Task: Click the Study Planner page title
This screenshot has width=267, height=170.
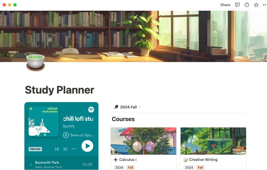Action: [60, 90]
